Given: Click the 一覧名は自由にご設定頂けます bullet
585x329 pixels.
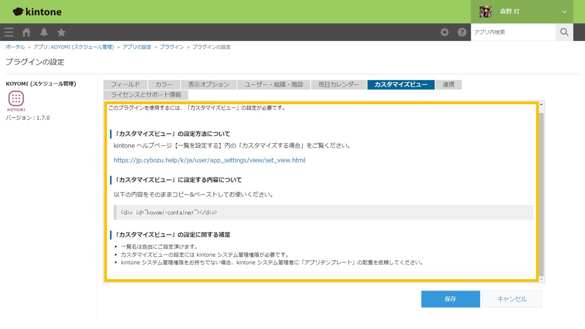Looking at the screenshot, I should [x=160, y=247].
